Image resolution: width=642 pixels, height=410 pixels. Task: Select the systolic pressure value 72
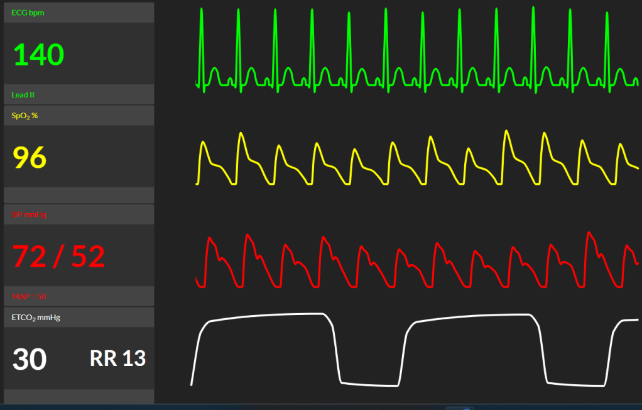point(30,256)
